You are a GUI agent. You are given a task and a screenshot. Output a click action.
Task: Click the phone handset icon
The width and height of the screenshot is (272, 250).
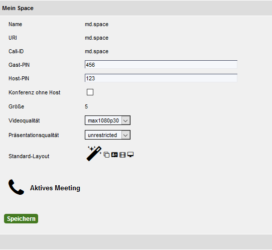tap(16, 187)
